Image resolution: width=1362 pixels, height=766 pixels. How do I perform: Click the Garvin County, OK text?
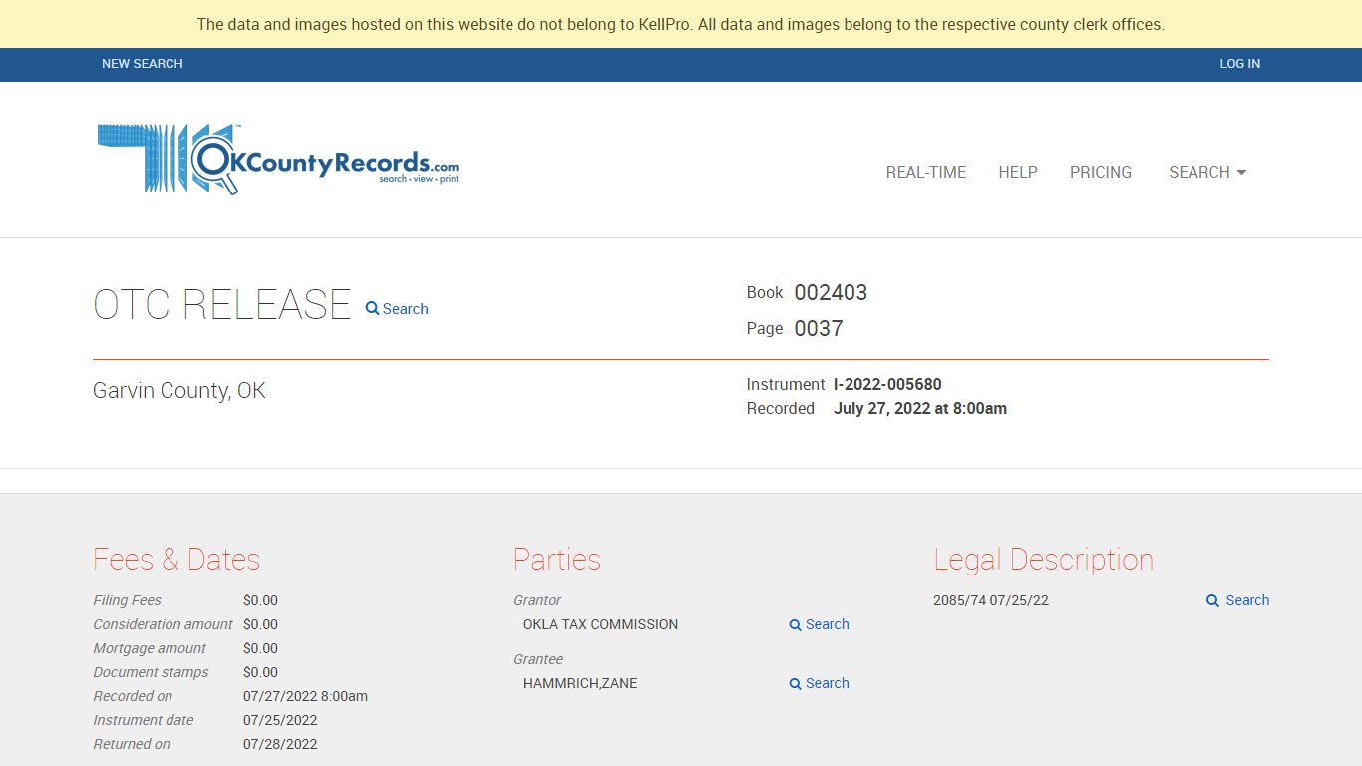point(179,390)
